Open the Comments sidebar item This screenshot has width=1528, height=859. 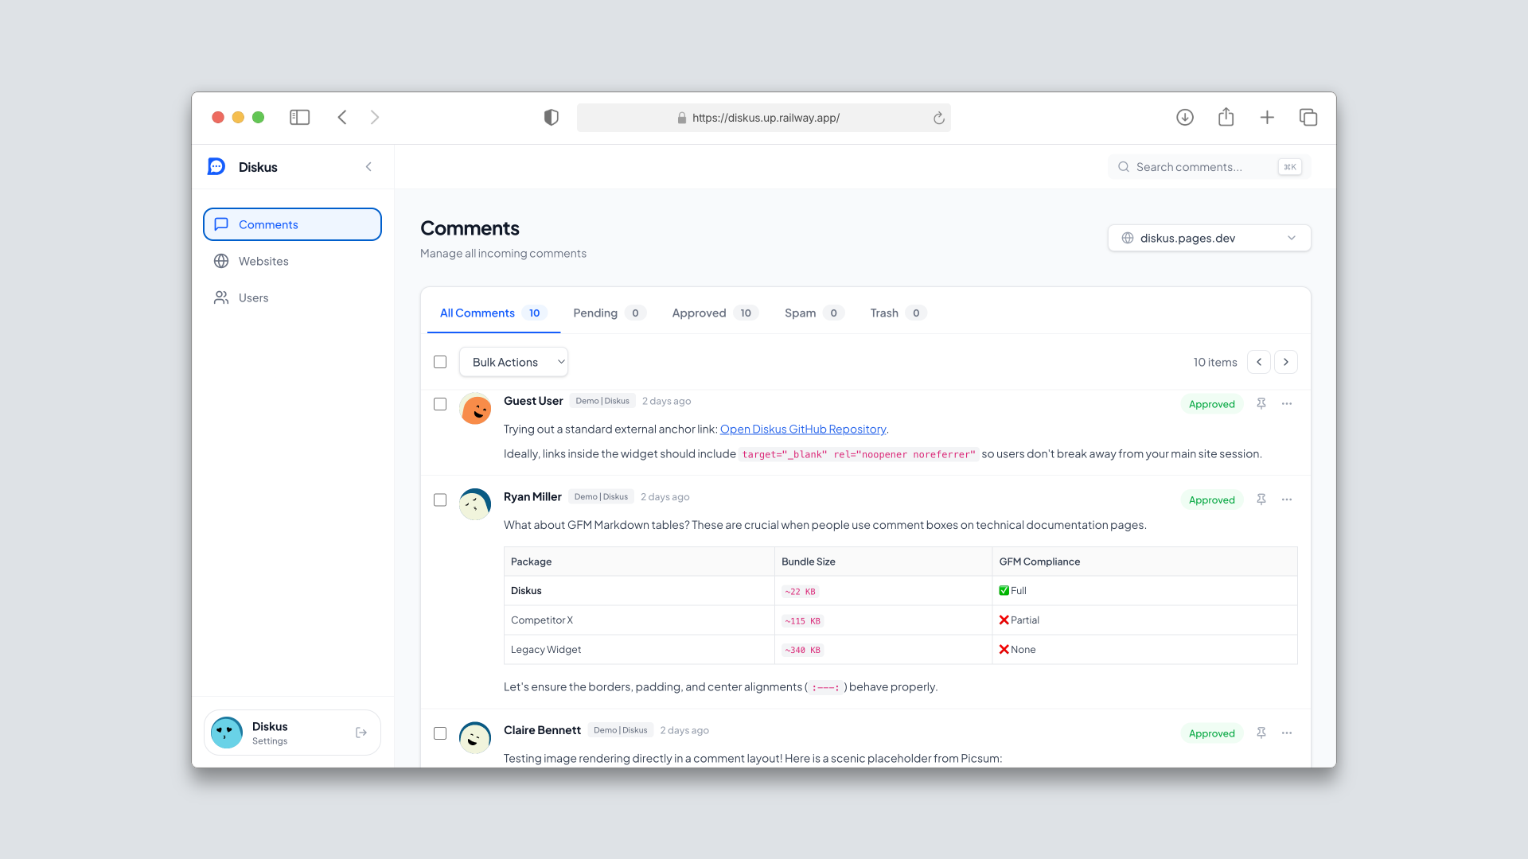(292, 224)
